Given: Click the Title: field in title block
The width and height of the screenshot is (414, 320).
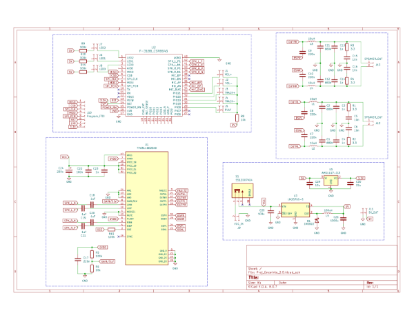Looking at the screenshot, I should pyautogui.click(x=253, y=277).
